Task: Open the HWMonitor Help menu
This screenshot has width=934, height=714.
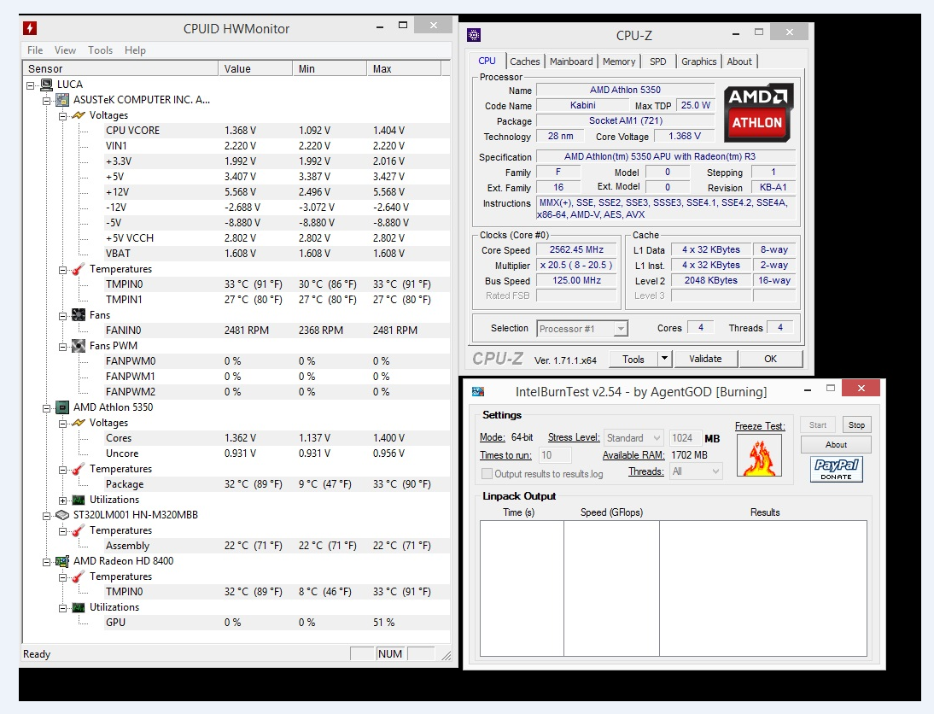Action: pyautogui.click(x=135, y=50)
